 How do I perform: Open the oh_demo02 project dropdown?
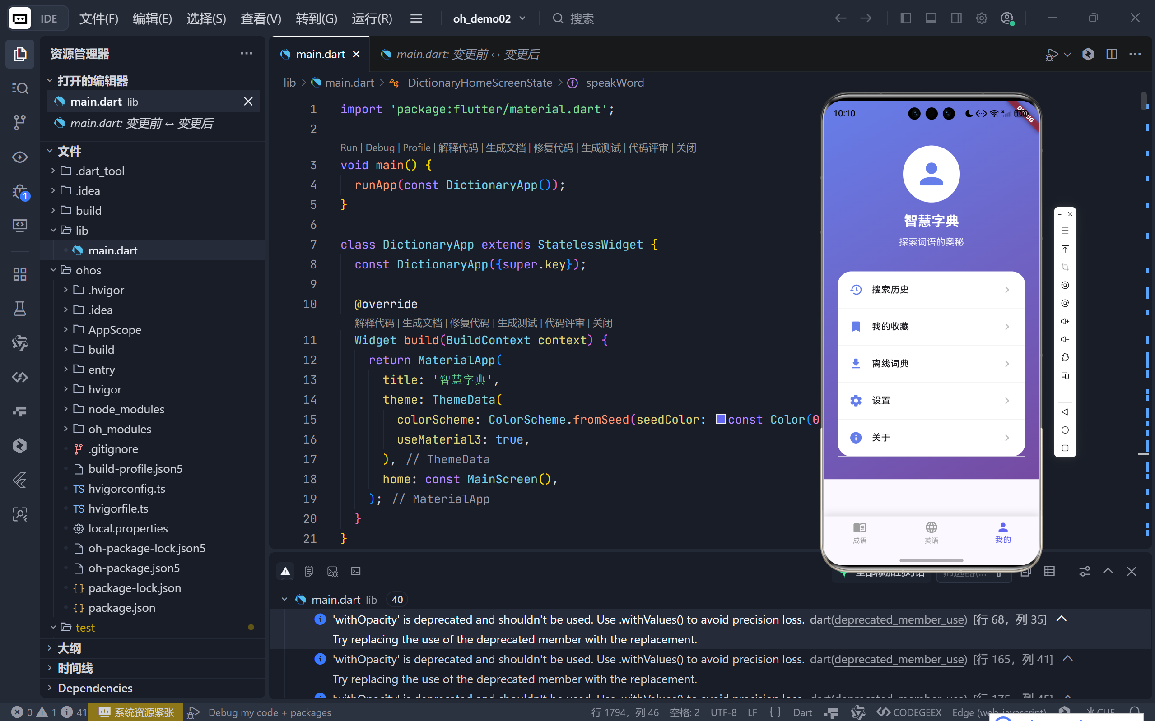489,18
